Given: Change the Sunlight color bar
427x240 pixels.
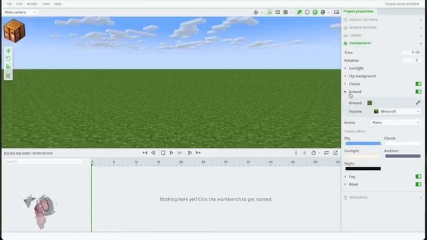Looking at the screenshot, I should point(363,156).
